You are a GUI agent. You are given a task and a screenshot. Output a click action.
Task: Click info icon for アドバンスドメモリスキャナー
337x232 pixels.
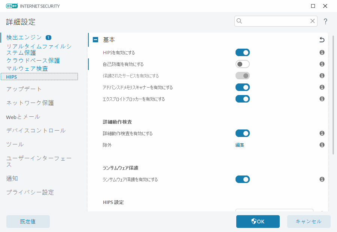(x=322, y=87)
